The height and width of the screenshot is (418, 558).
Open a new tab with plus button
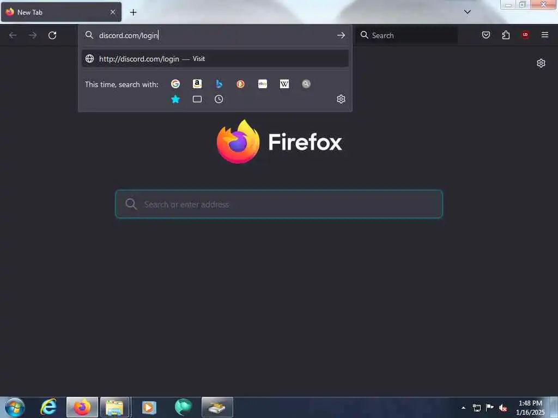[133, 13]
